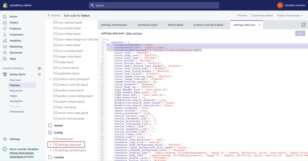This screenshot has height=161, width=308.
Task: Open the Orders icon in sidebar
Action: pos(5,22)
